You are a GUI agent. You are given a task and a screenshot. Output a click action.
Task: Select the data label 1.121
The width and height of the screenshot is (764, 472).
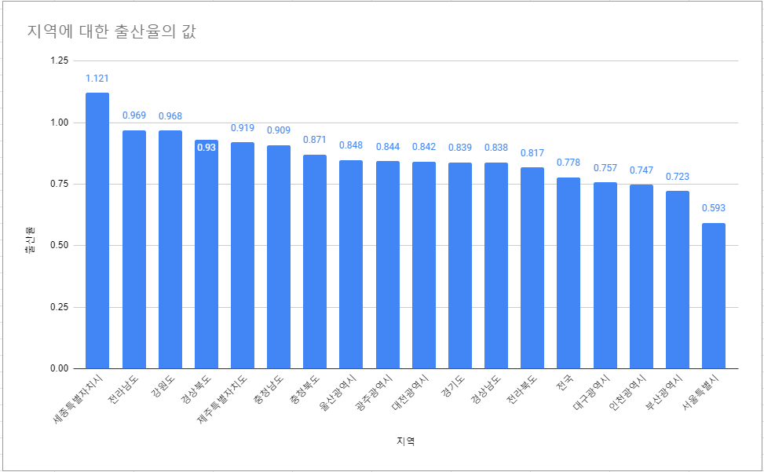pos(97,79)
